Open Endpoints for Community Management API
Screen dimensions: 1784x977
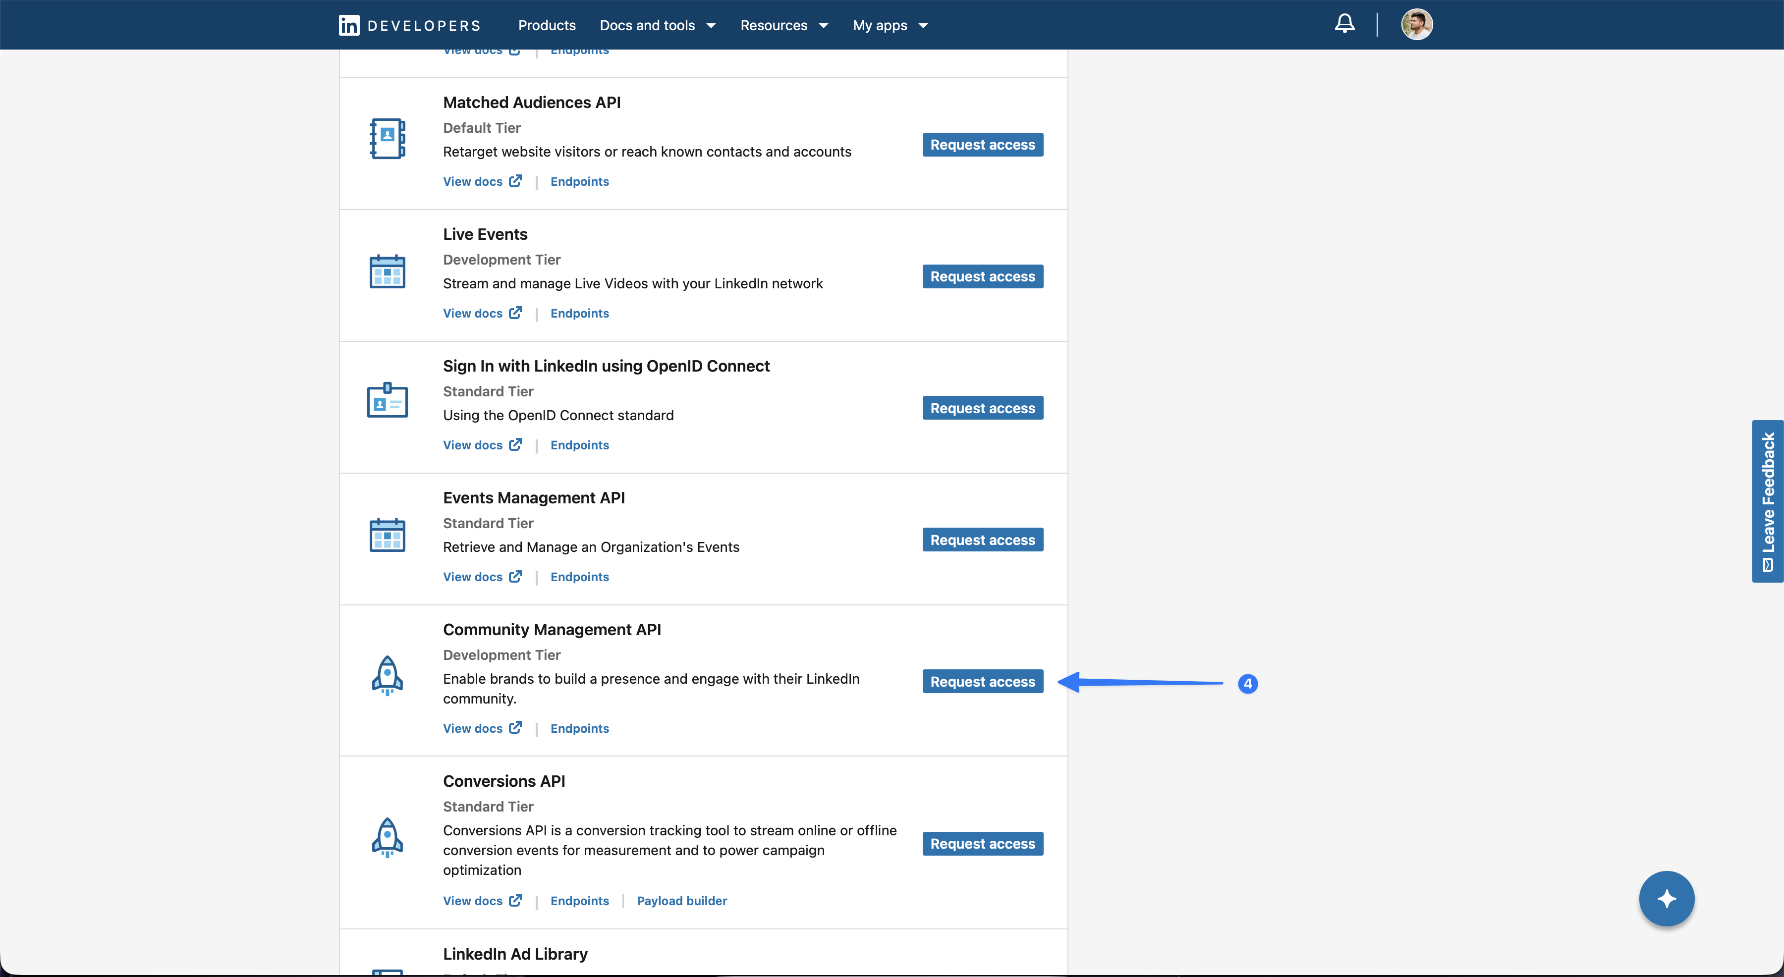(x=580, y=728)
